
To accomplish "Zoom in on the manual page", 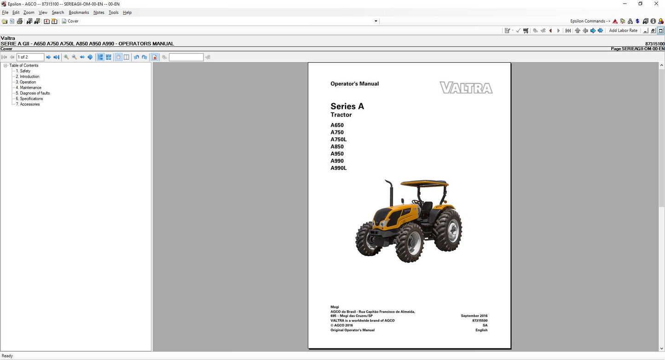I will (66, 57).
